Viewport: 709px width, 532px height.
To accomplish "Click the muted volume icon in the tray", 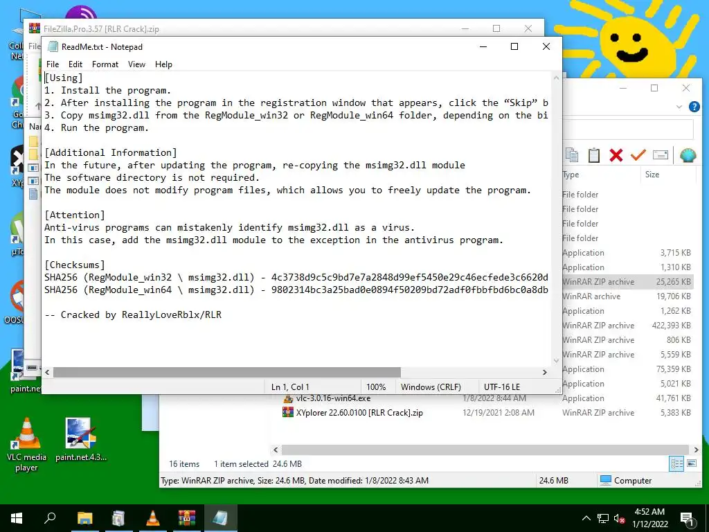I will click(620, 518).
